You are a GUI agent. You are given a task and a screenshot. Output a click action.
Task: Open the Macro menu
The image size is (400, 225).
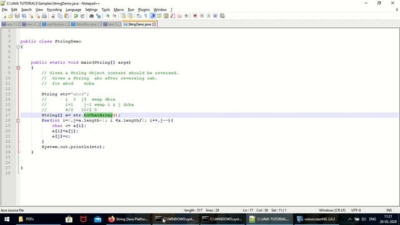click(x=119, y=10)
